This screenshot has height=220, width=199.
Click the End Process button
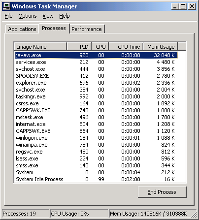(x=162, y=192)
